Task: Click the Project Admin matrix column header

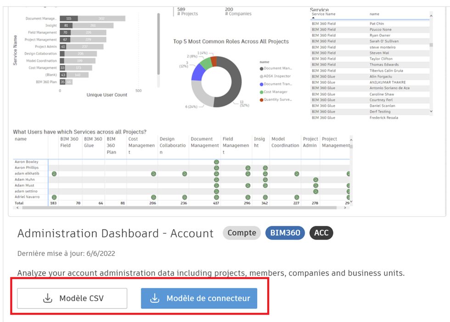Action: click(x=310, y=142)
